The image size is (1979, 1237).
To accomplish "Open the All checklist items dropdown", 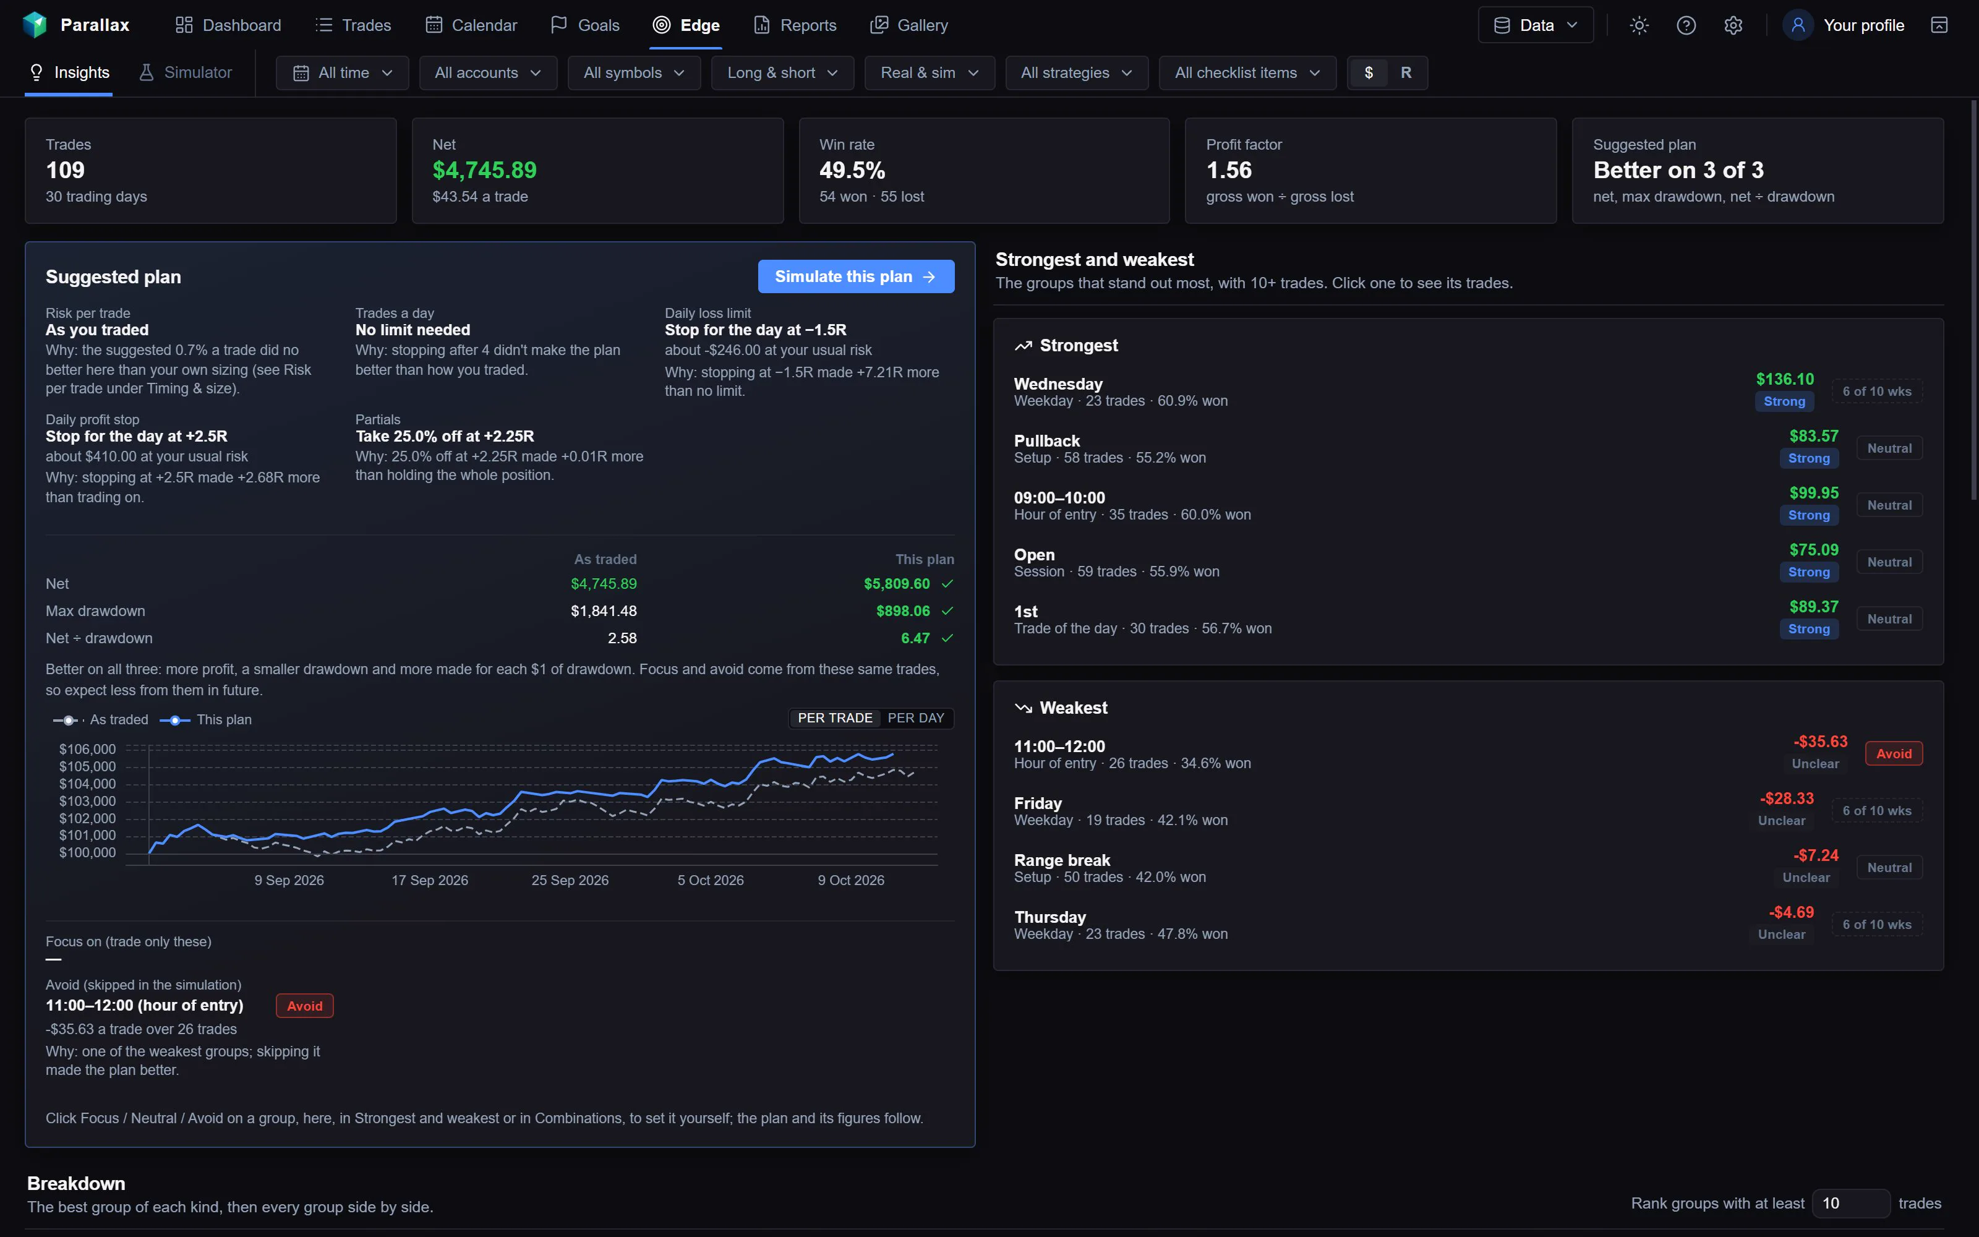I will 1247,73.
